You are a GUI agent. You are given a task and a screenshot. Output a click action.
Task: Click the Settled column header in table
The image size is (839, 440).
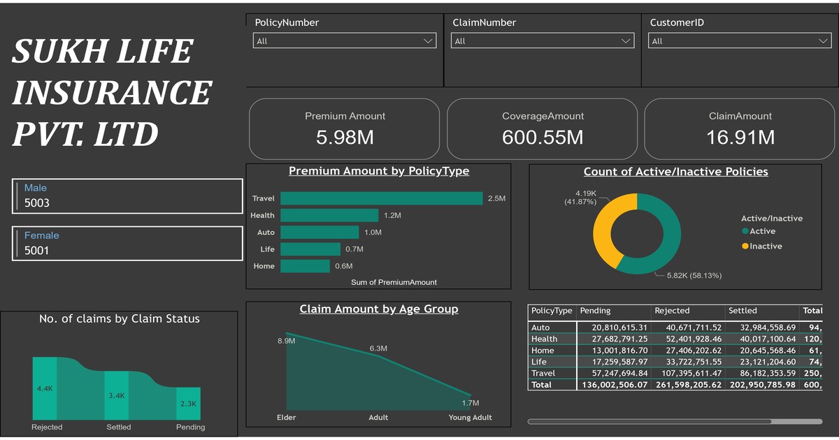[743, 311]
